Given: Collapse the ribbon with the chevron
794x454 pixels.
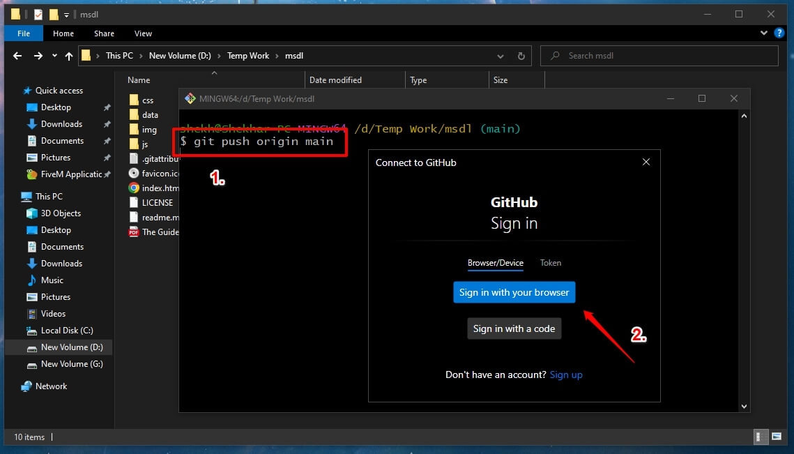Looking at the screenshot, I should (763, 33).
